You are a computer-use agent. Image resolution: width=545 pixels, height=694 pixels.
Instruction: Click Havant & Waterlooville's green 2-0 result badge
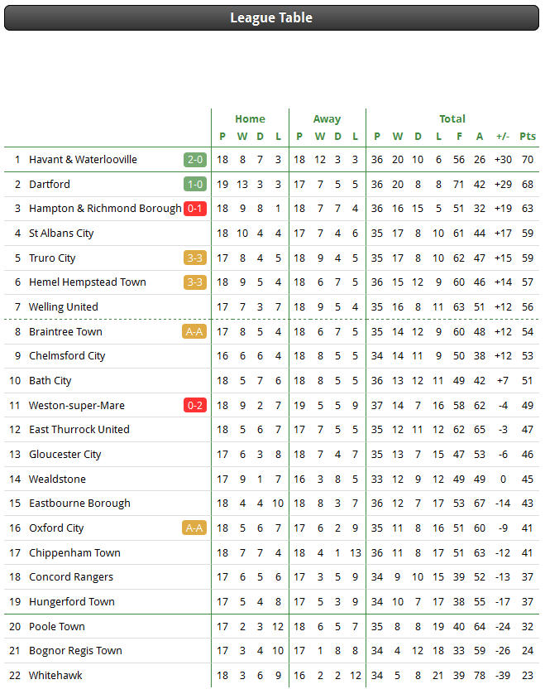[x=195, y=159]
